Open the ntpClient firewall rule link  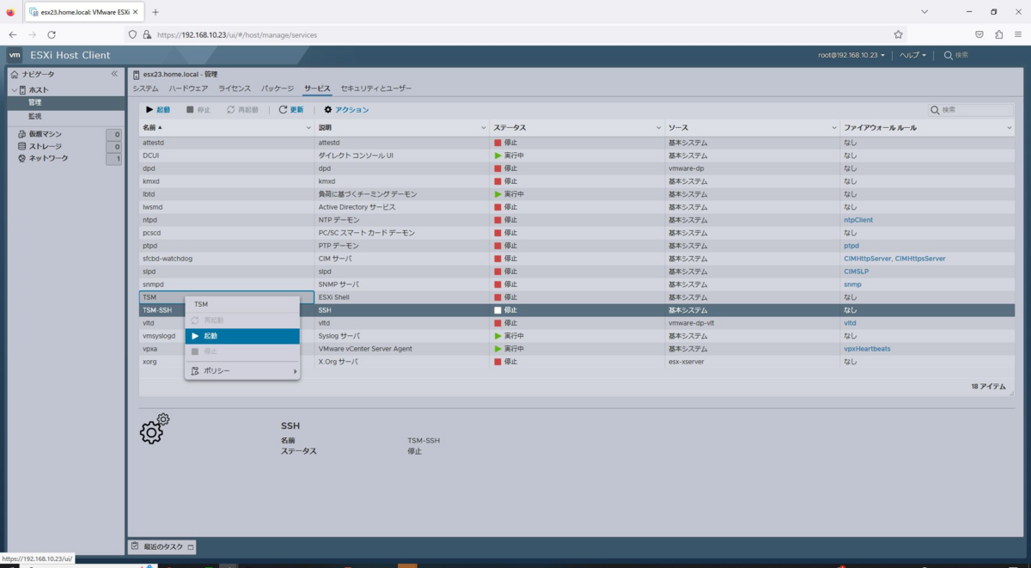858,220
